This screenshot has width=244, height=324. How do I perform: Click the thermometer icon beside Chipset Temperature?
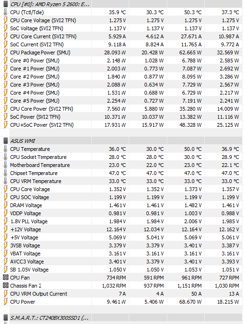point(5,173)
